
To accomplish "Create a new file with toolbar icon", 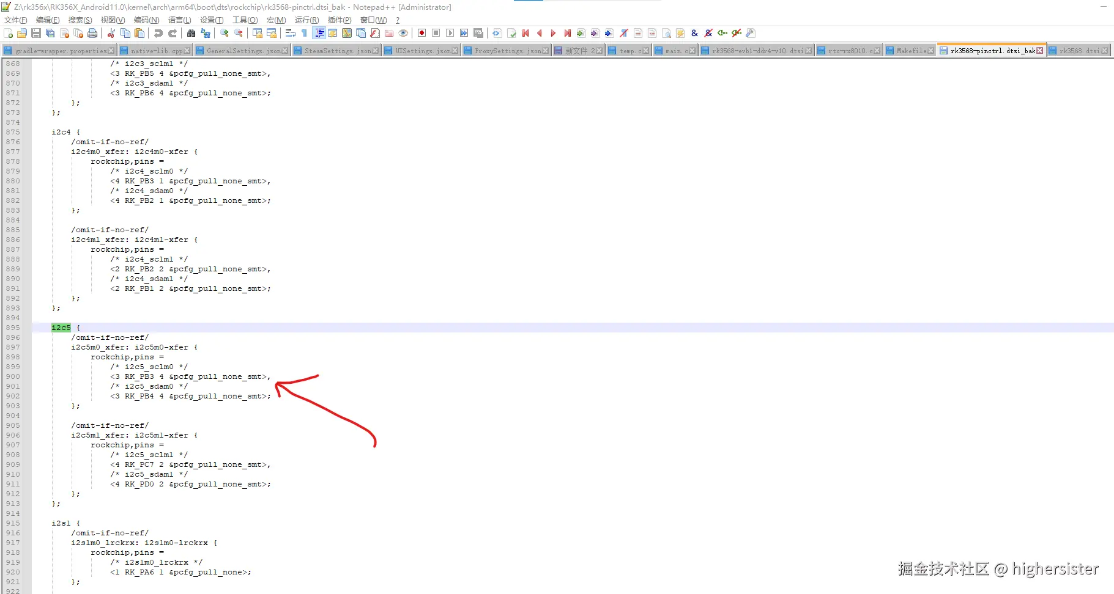I will (9, 33).
